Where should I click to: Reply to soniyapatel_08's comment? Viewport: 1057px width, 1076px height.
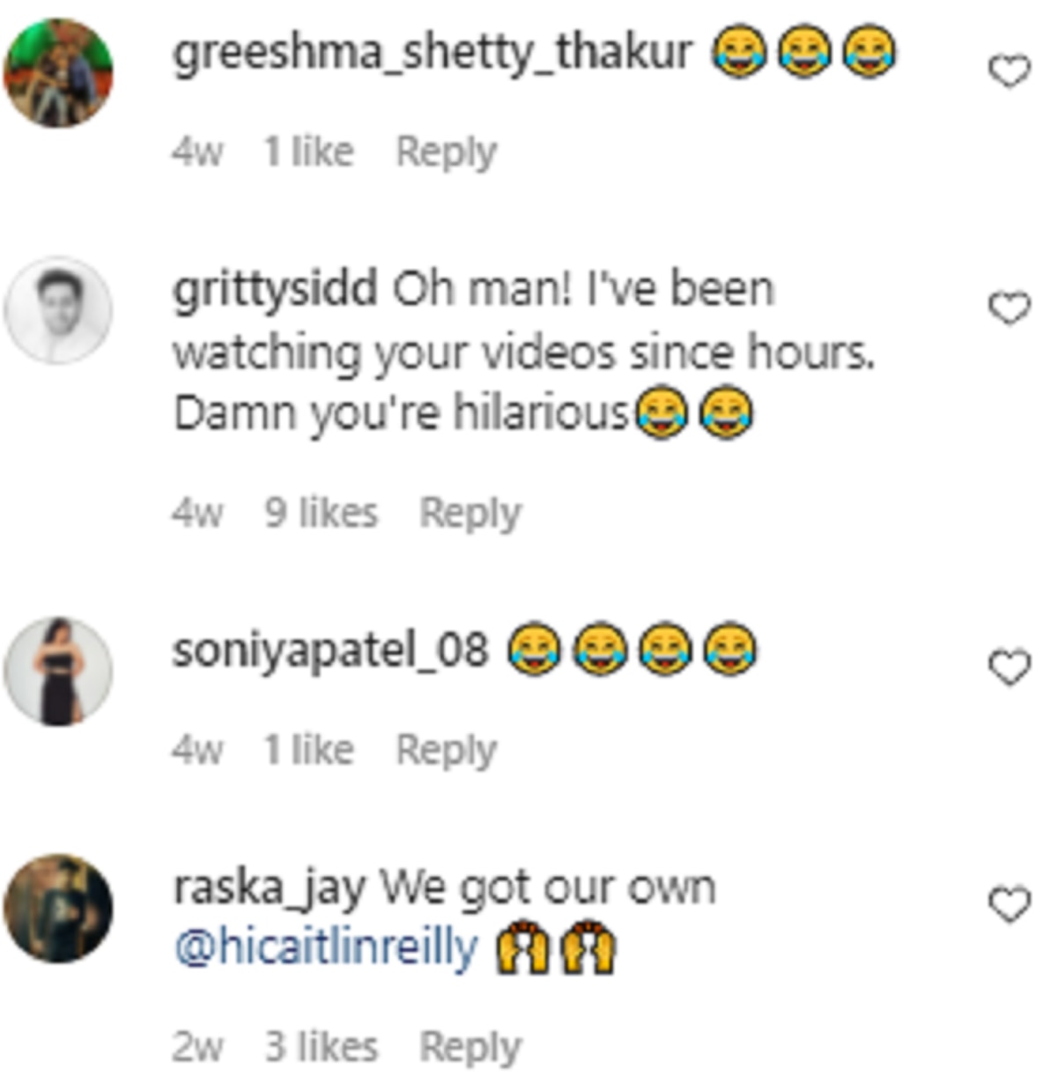(447, 751)
